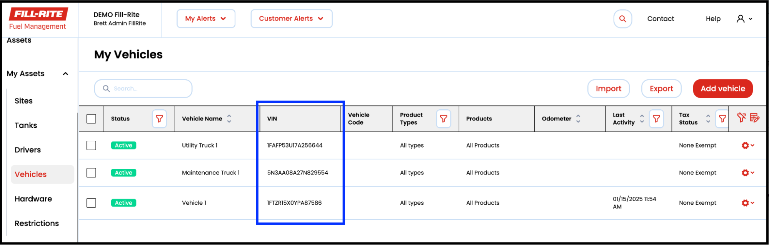
Task: Open the Product Types filter
Action: 443,119
